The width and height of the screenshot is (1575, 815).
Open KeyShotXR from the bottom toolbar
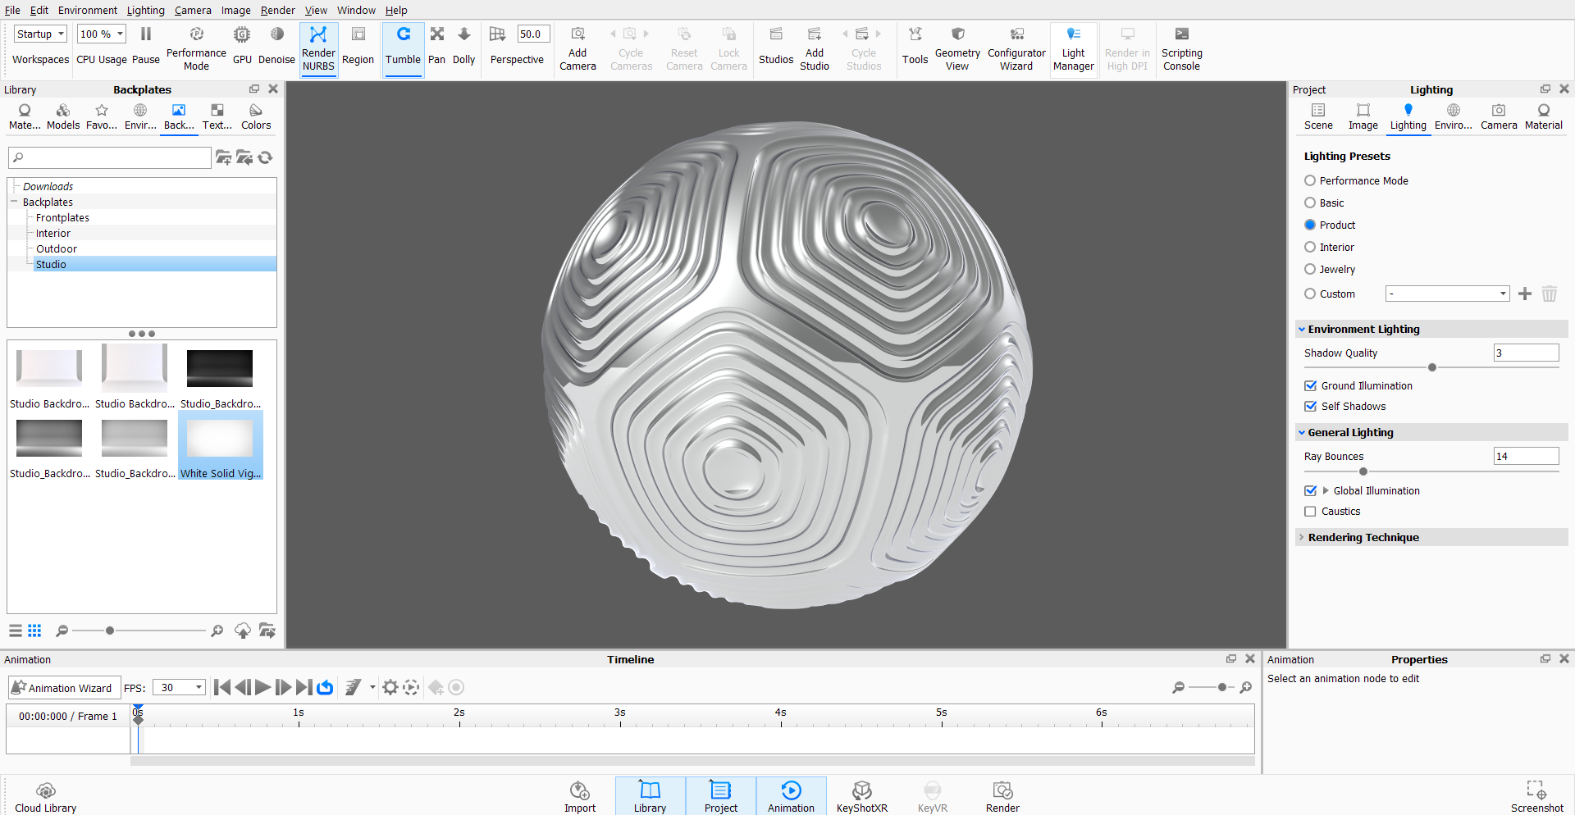point(861,795)
